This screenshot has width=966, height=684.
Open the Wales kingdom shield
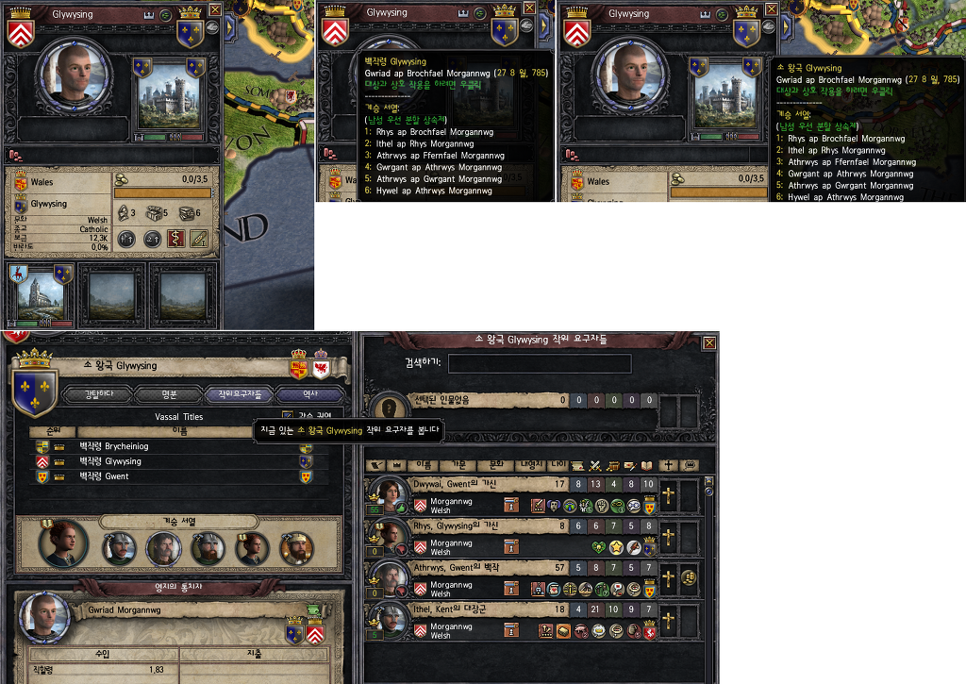pyautogui.click(x=20, y=182)
